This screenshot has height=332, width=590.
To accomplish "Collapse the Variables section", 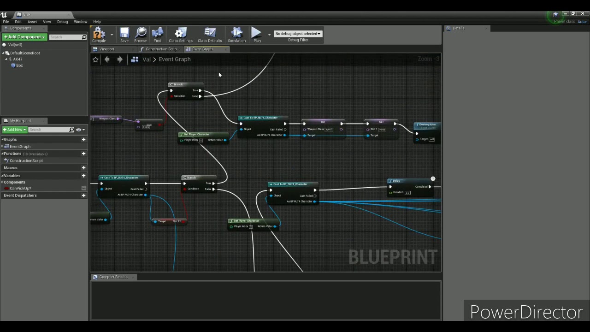I will point(2,176).
